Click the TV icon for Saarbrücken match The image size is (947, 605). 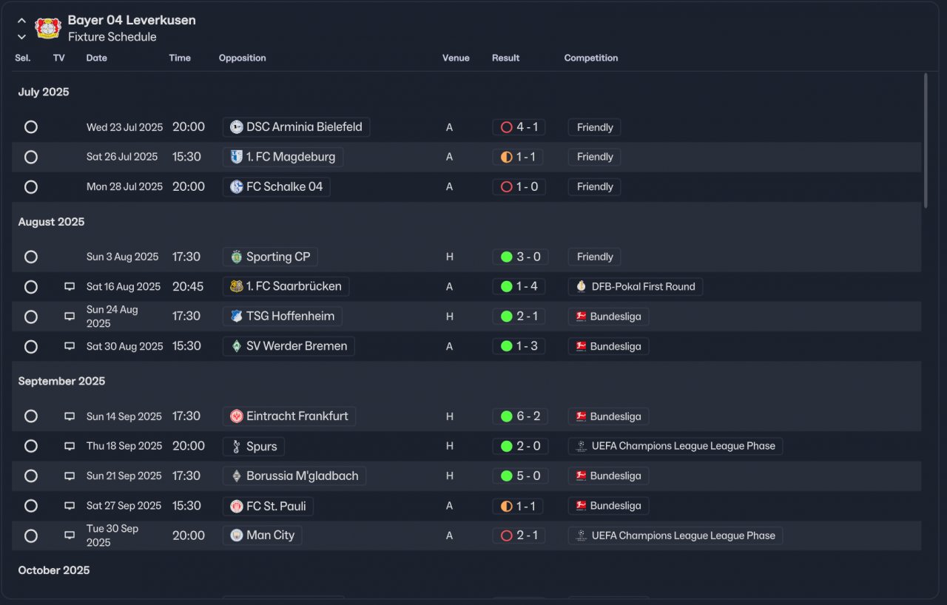click(x=70, y=287)
